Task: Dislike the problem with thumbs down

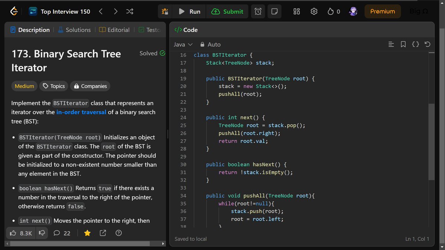Action: point(42,233)
